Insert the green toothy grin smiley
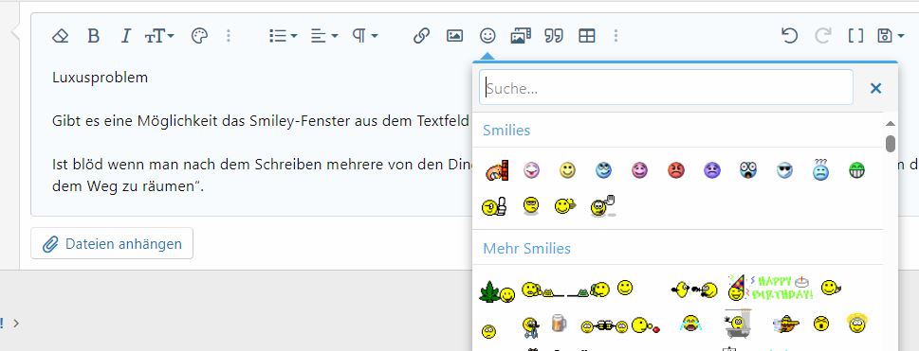Screen dimensions: 919x351 point(856,171)
